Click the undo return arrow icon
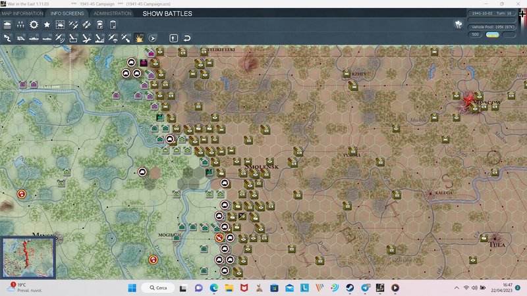This screenshot has width=527, height=296. pyautogui.click(x=187, y=38)
